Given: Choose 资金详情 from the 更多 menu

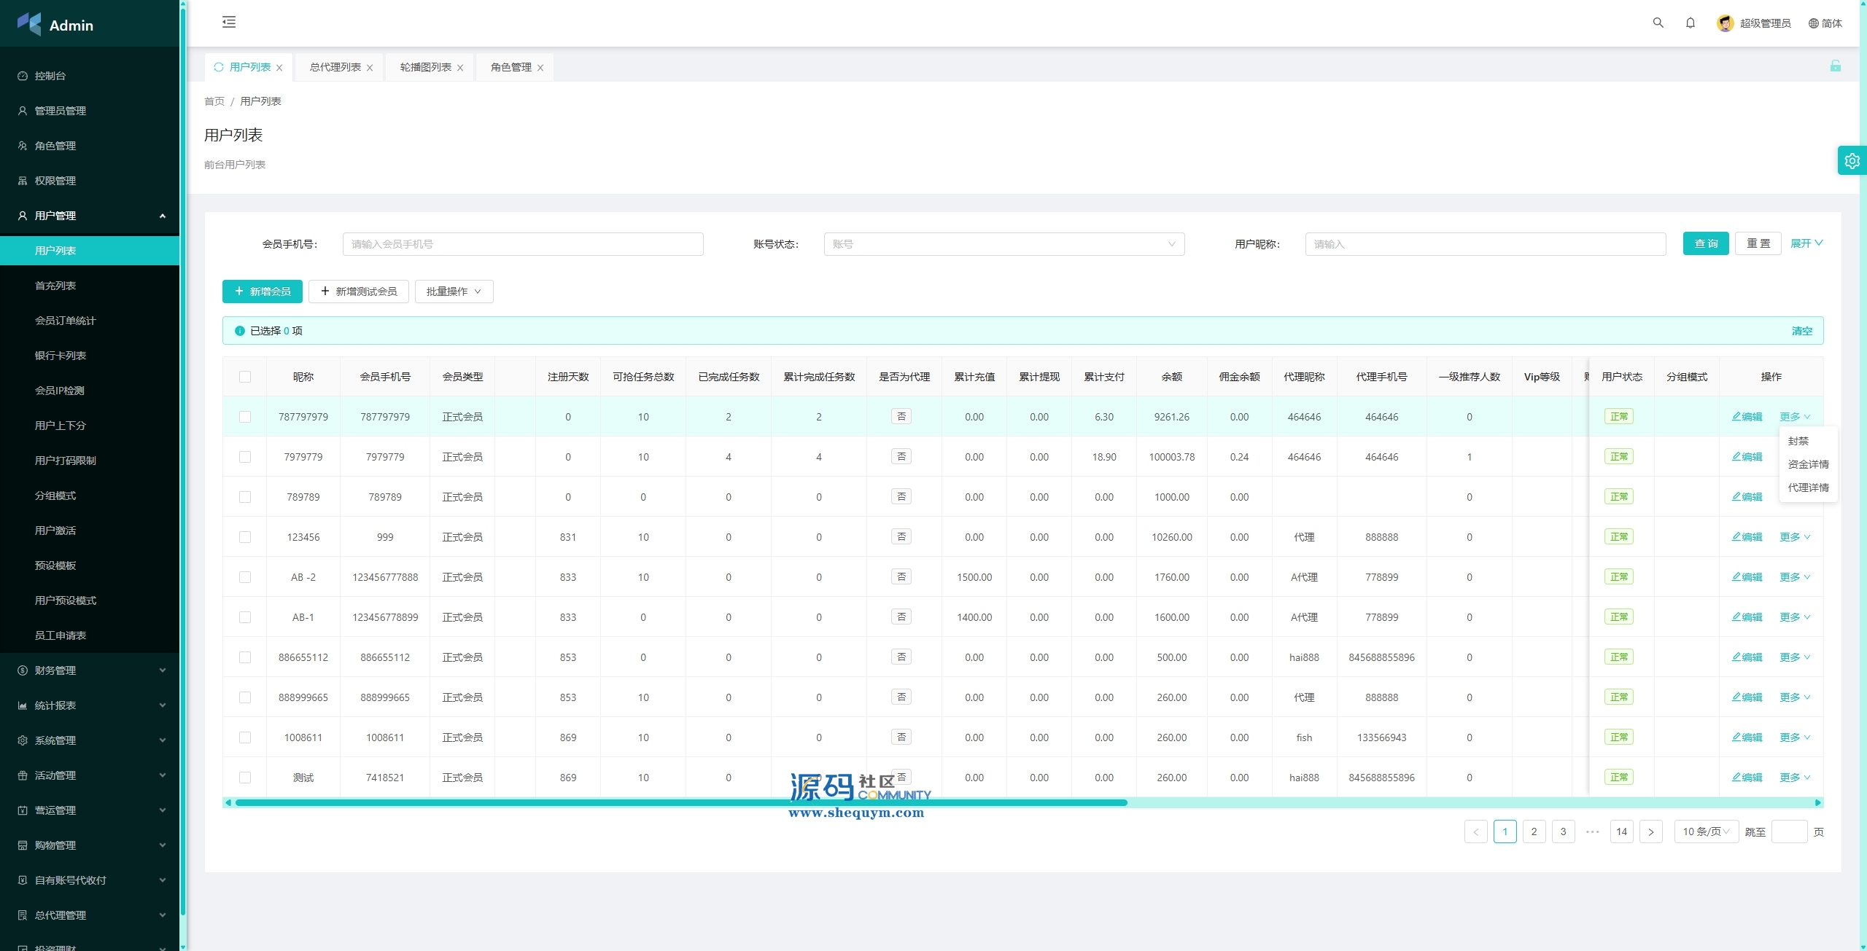Looking at the screenshot, I should [1808, 464].
